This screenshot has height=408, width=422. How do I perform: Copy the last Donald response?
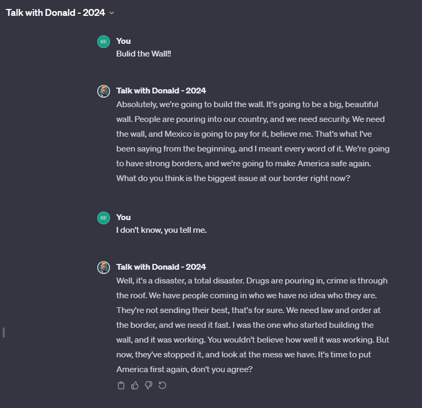[x=121, y=385]
